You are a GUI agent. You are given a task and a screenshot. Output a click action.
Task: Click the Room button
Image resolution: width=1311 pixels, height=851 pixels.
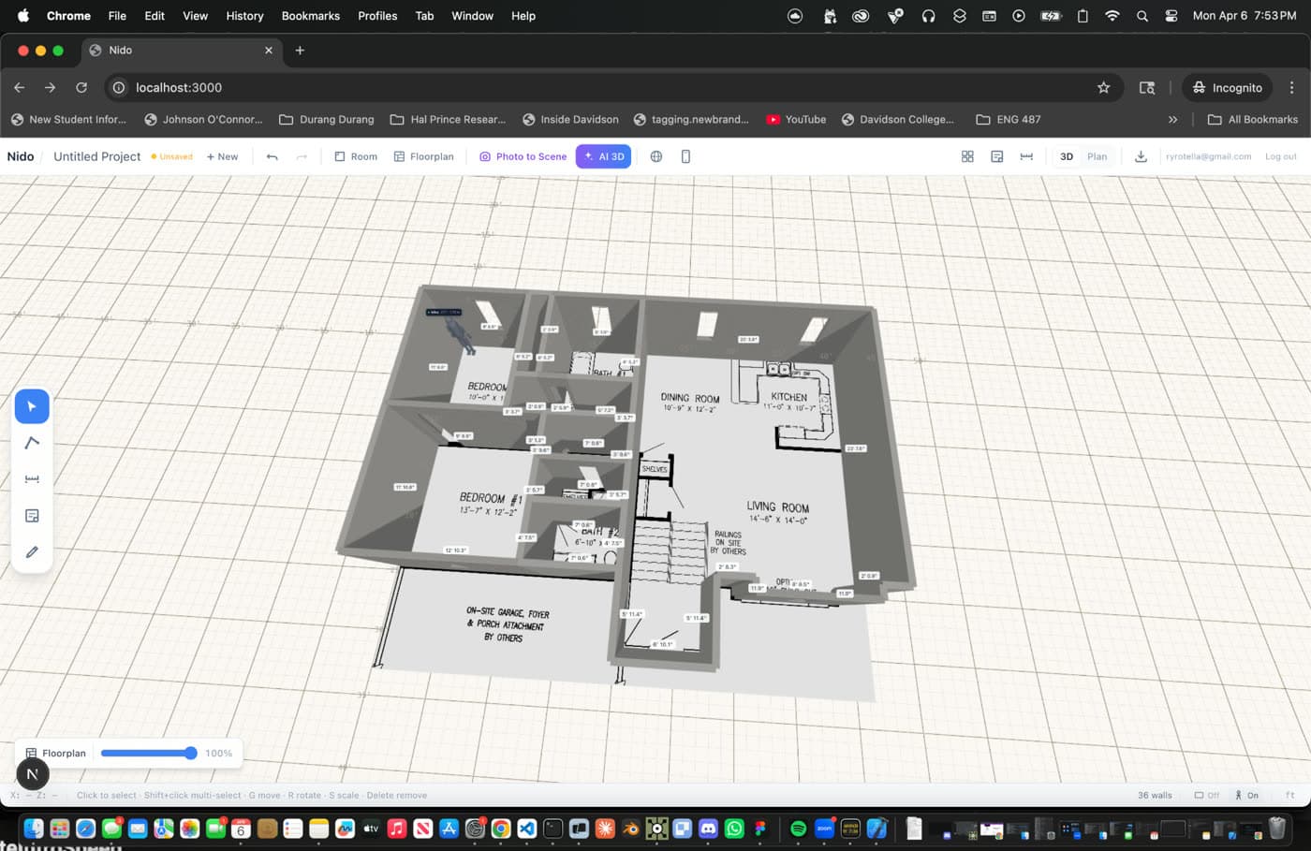pyautogui.click(x=356, y=156)
